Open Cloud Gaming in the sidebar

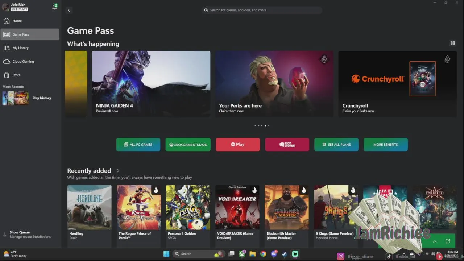[x=30, y=62]
